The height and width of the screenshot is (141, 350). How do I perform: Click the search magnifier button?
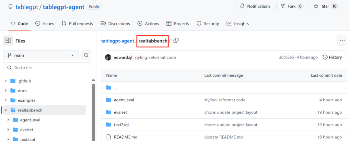[86, 55]
